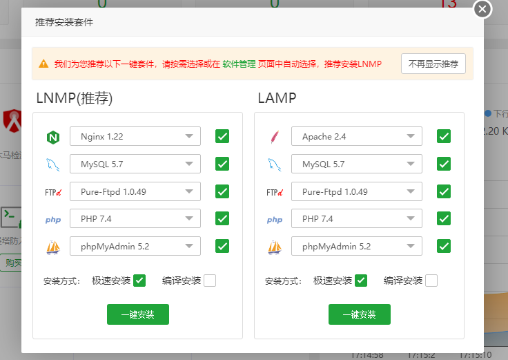Open the Nginx 1.22 version dropdown
508x360 pixels.
click(x=135, y=136)
